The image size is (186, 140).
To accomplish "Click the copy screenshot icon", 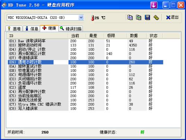I will (139, 17).
